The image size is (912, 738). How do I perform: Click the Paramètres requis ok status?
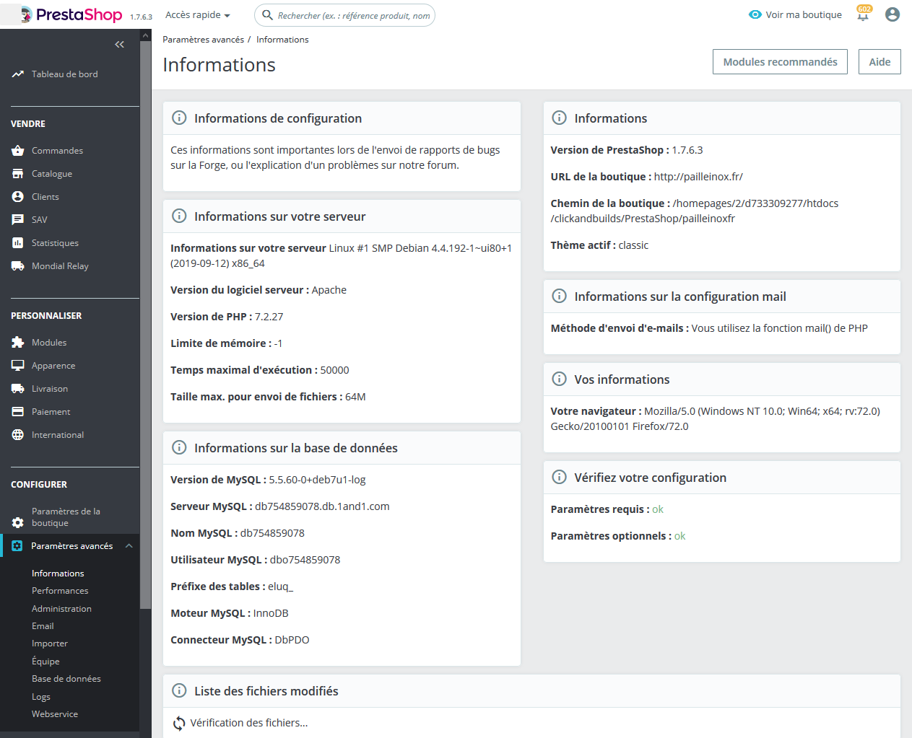[658, 509]
